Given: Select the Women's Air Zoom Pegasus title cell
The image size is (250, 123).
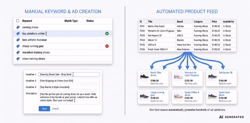Looking at the screenshot, I should coord(161,31).
